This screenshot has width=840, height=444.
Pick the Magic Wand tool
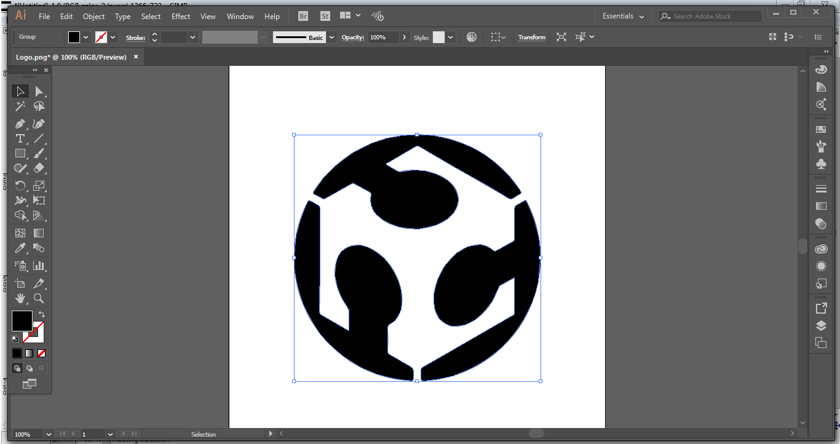[20, 106]
